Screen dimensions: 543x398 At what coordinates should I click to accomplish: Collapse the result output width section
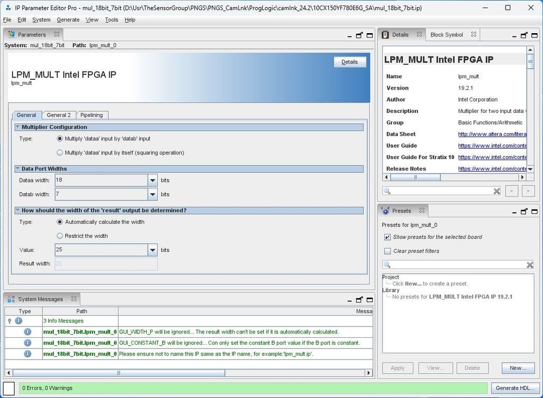pyautogui.click(x=17, y=210)
